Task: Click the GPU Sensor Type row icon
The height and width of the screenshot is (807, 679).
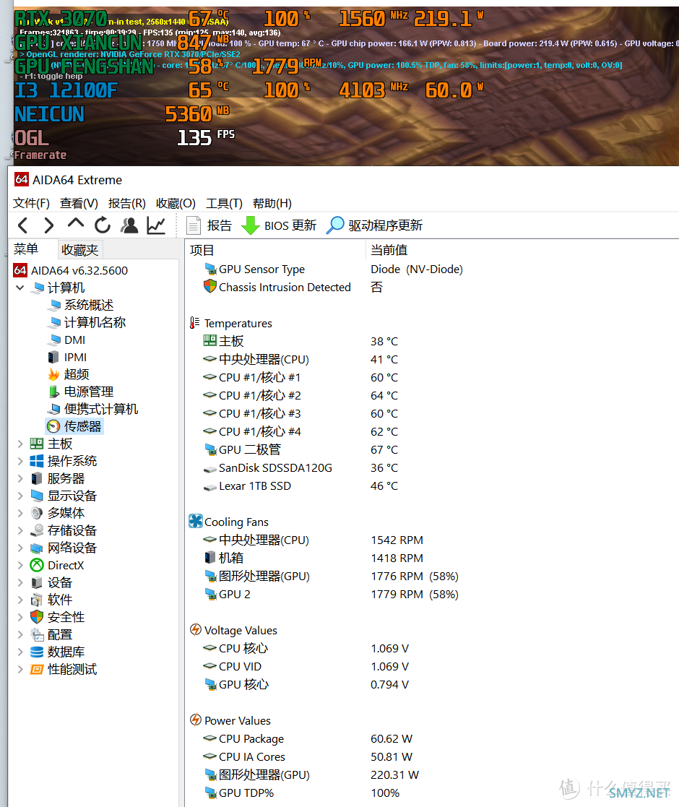Action: coord(210,269)
